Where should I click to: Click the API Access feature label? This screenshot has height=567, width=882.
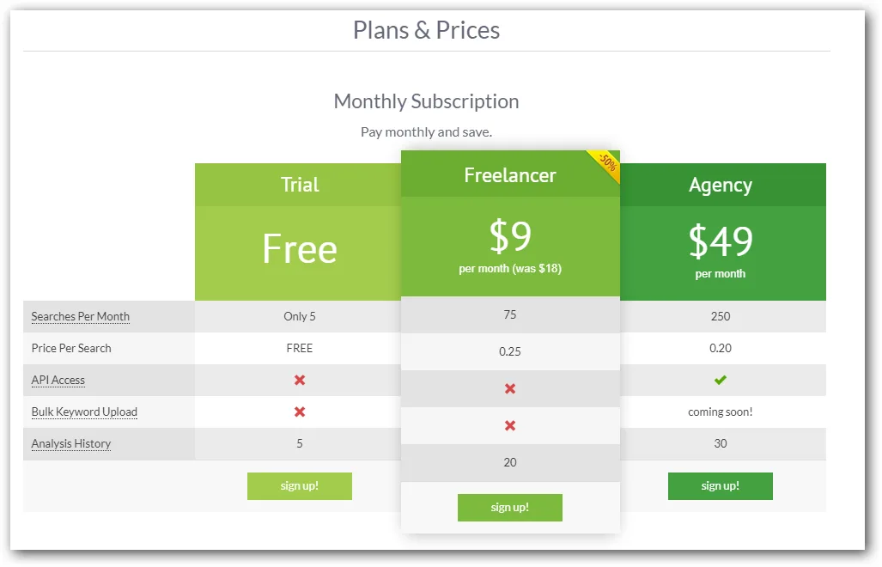tap(58, 381)
